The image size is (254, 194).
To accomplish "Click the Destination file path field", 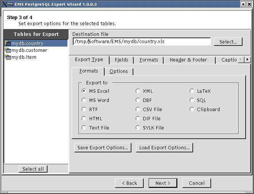I will [x=142, y=42].
